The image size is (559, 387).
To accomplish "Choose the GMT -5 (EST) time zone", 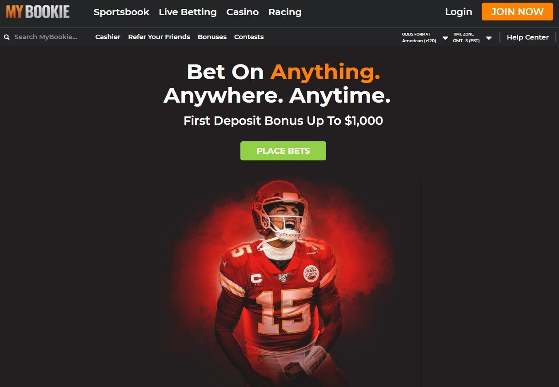I will pos(466,41).
